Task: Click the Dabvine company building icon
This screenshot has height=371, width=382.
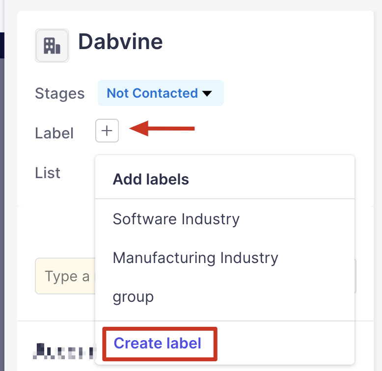Action: click(x=52, y=46)
